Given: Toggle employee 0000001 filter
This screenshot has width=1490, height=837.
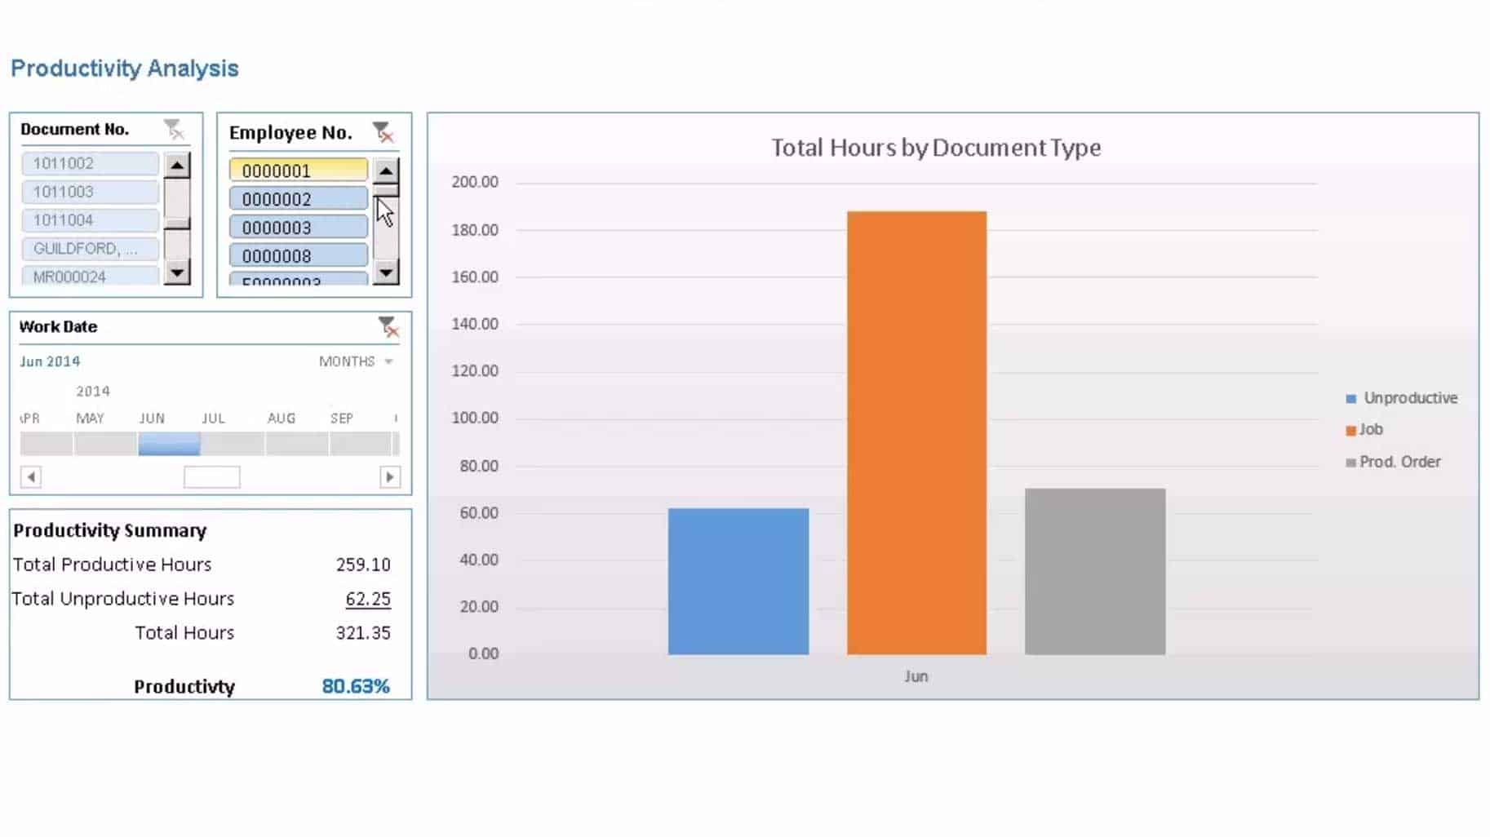Looking at the screenshot, I should tap(299, 170).
